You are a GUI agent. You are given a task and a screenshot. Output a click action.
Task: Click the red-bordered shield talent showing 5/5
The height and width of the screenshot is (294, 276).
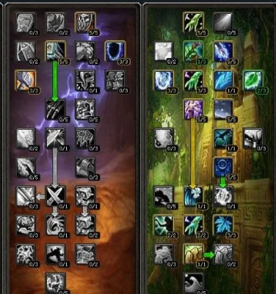pos(85,22)
